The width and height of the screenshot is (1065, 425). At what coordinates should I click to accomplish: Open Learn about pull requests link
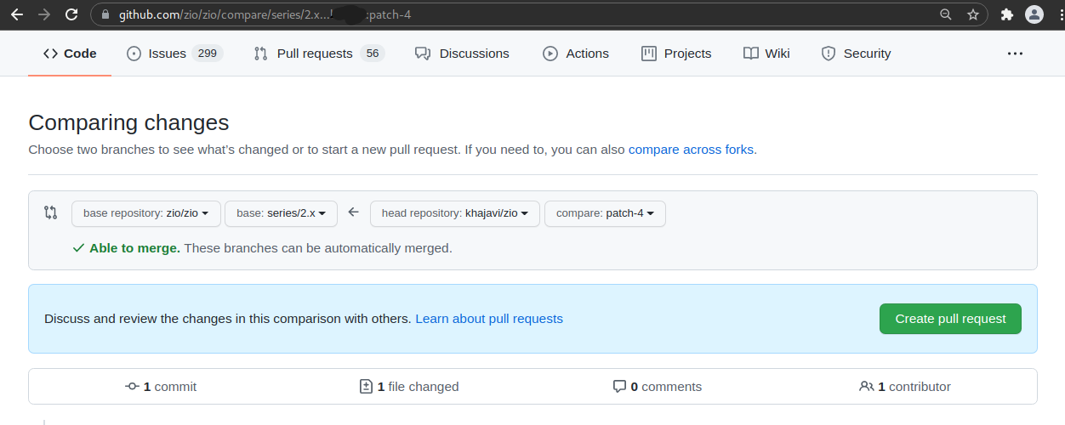click(489, 319)
